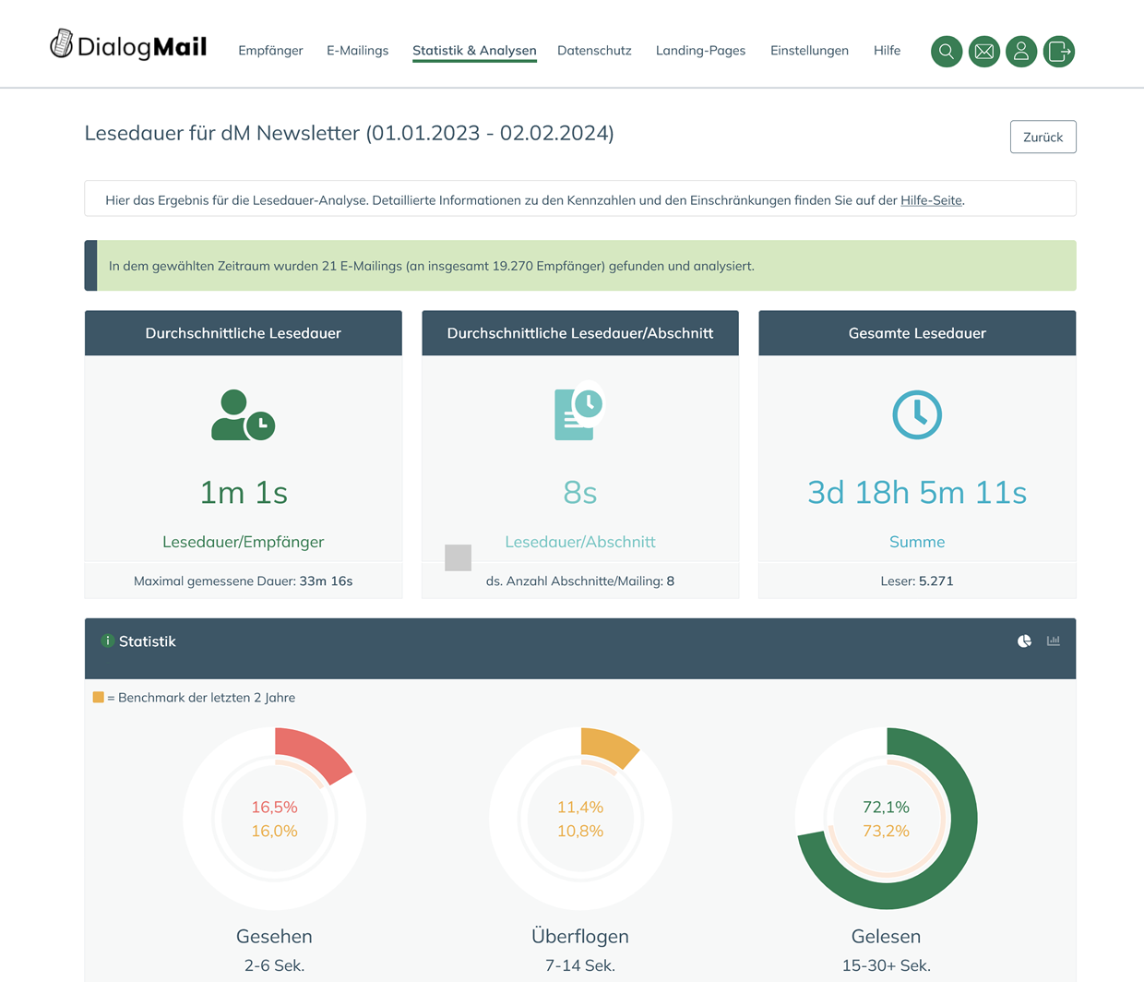The width and height of the screenshot is (1144, 982).
Task: Click the Gesamte Lesedauer card header
Action: click(x=917, y=333)
